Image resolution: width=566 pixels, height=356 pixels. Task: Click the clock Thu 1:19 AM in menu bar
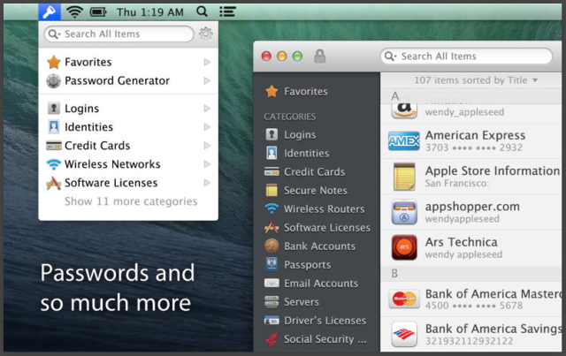pyautogui.click(x=149, y=12)
